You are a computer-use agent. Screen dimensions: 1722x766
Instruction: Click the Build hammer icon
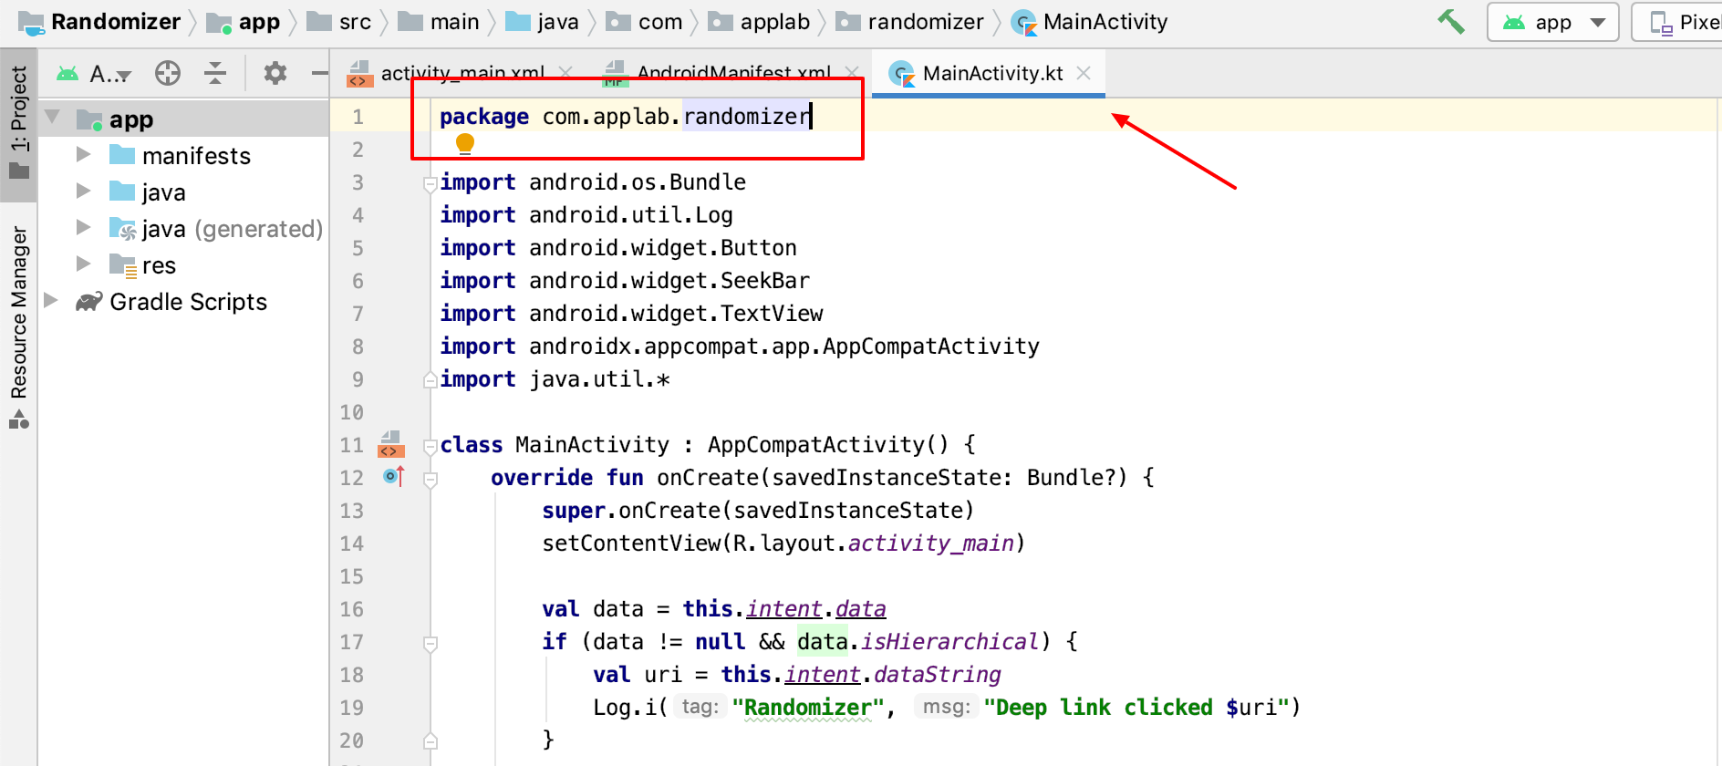[1450, 21]
